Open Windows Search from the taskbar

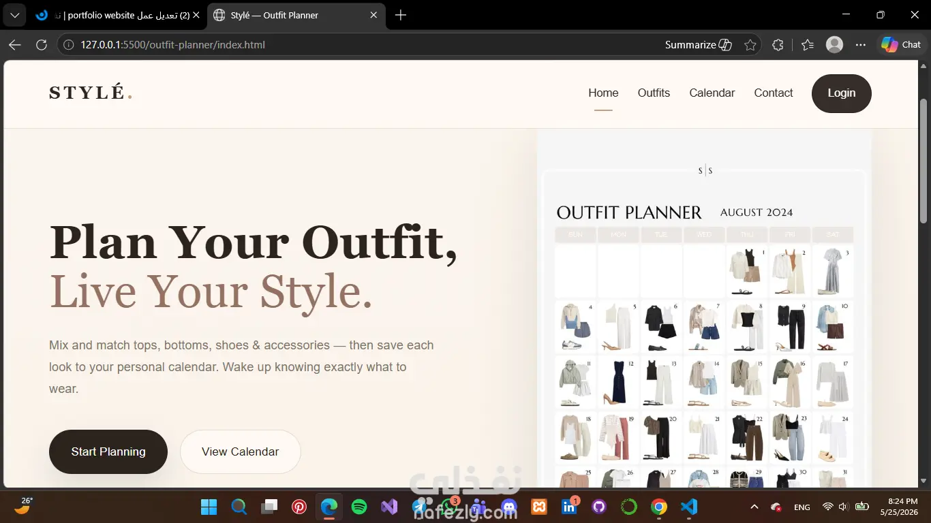[239, 507]
